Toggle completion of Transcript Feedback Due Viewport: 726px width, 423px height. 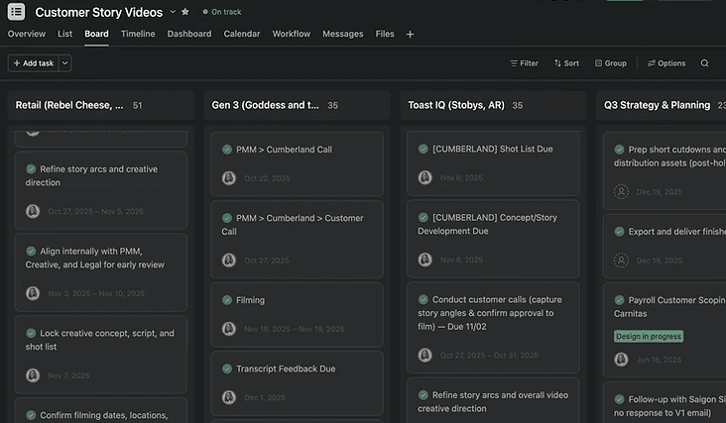click(x=227, y=369)
